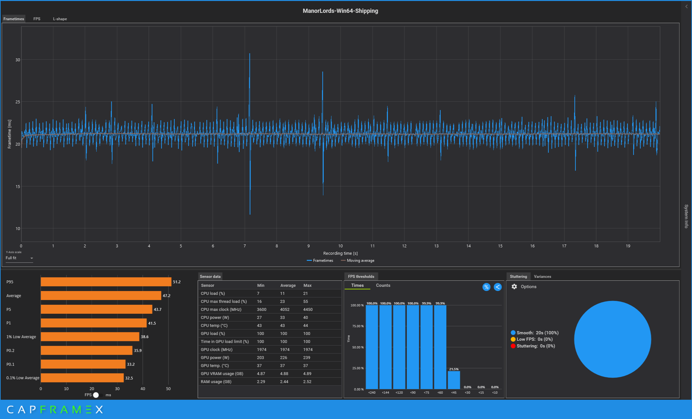
Task: Click the less-than threshold direction button
Action: (497, 287)
